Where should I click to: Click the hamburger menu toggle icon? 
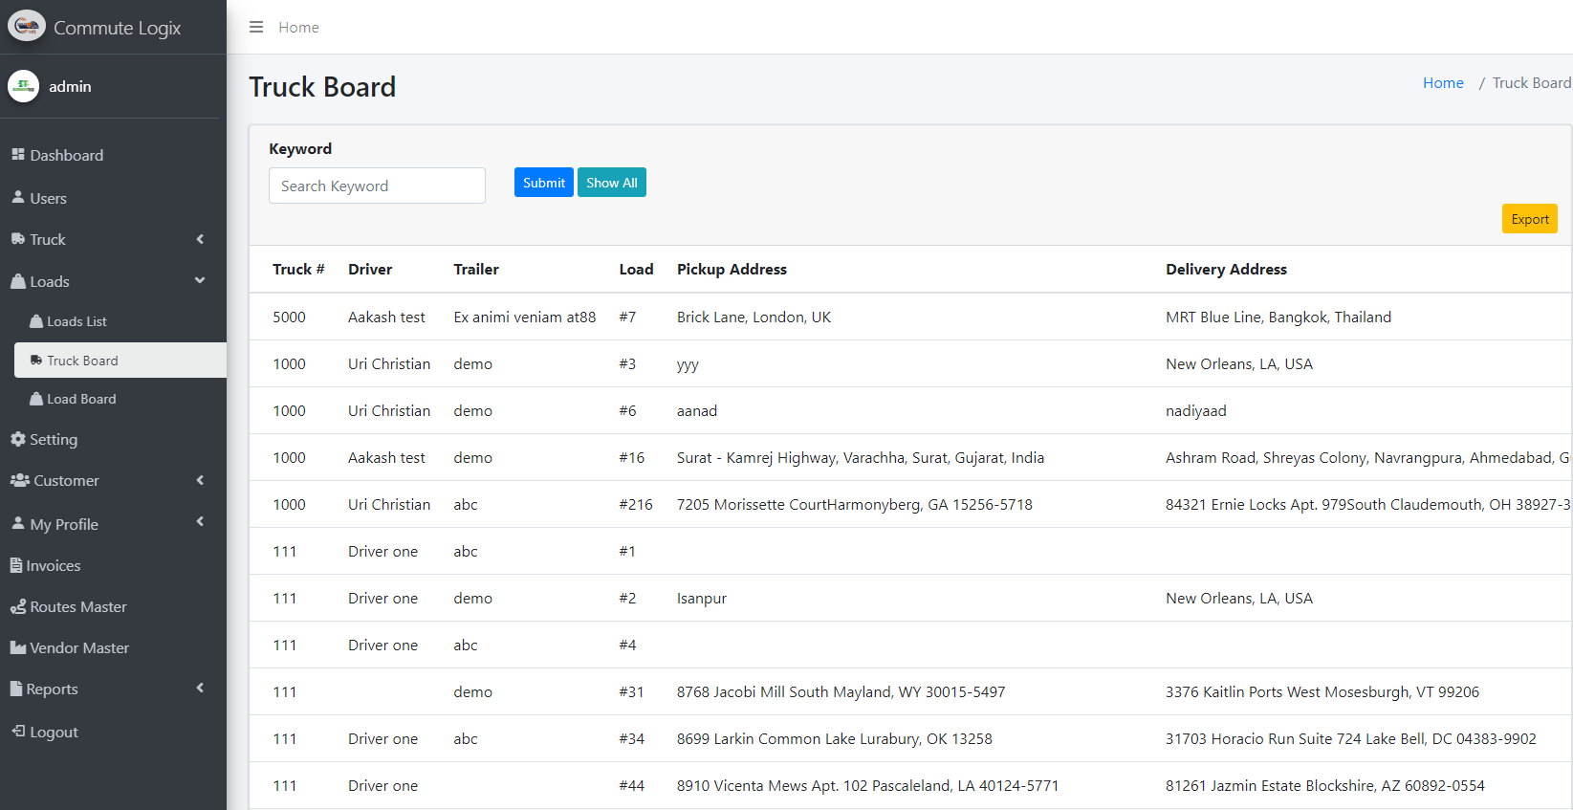256,27
